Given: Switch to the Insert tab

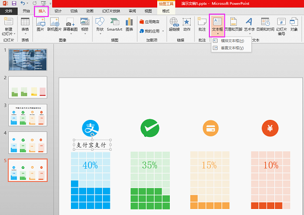Looking at the screenshot, I should 42,11.
